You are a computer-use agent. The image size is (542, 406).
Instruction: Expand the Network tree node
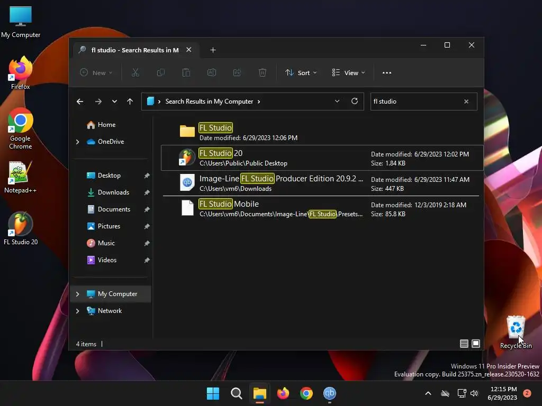click(x=78, y=311)
